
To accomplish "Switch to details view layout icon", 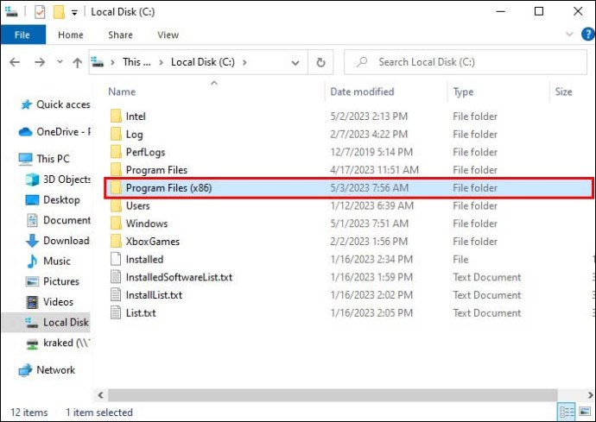I will [566, 413].
